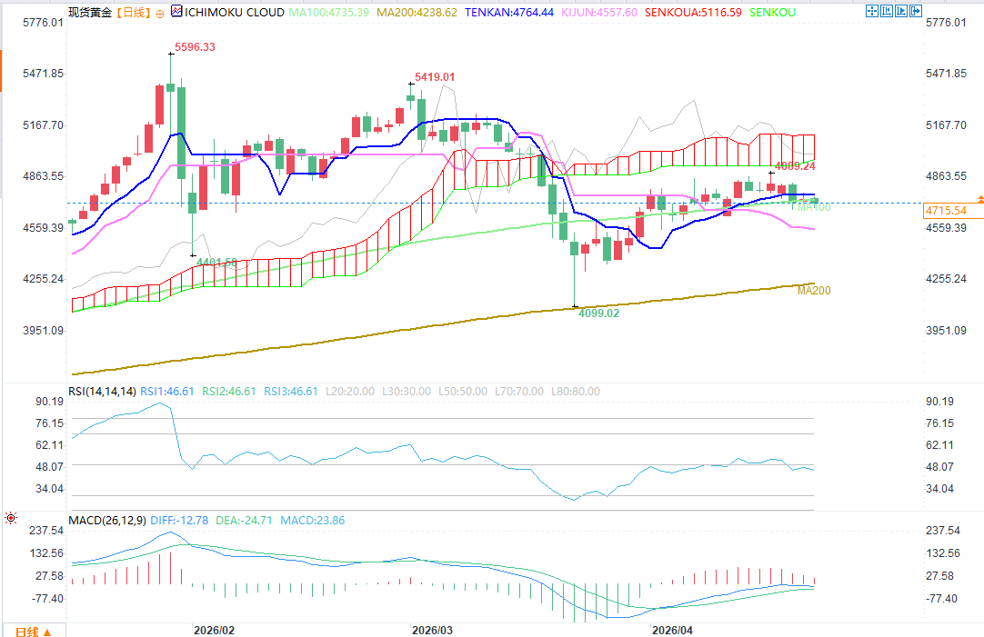
Task: Click the 2026/02 date axis label
Action: pyautogui.click(x=214, y=630)
